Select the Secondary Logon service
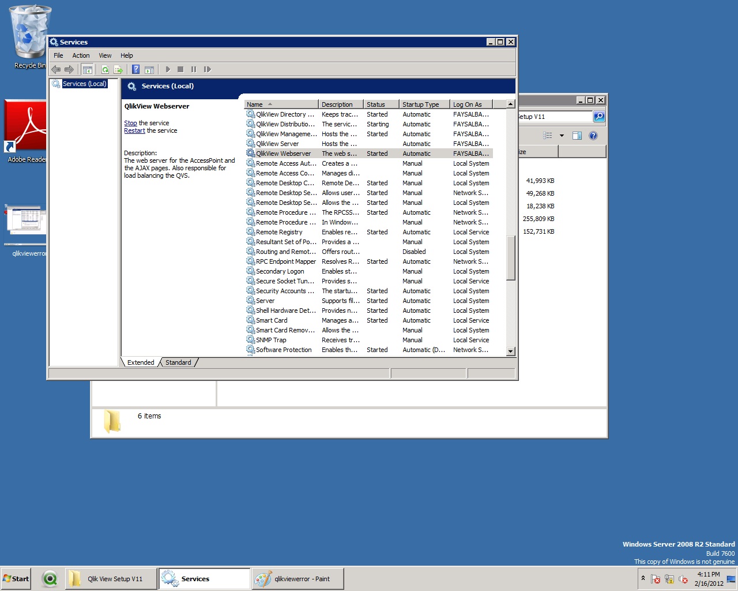Image resolution: width=738 pixels, height=591 pixels. (x=369, y=271)
